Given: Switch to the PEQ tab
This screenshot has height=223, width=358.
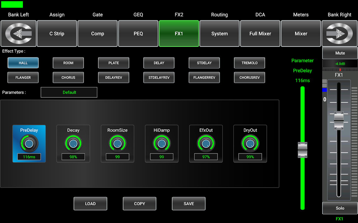Looking at the screenshot, I should pos(138,33).
